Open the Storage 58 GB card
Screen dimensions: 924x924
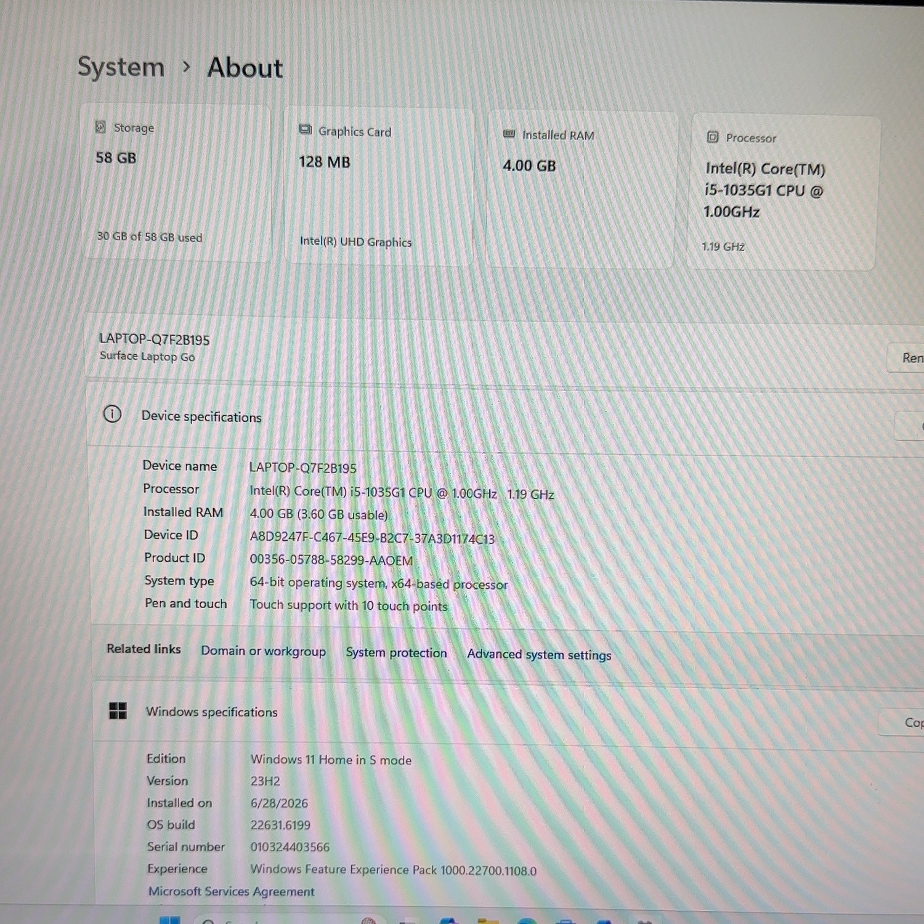click(x=176, y=182)
